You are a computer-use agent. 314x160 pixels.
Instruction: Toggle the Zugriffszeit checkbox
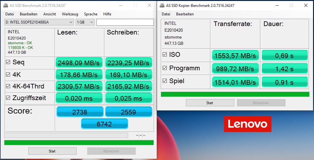coord(8,98)
